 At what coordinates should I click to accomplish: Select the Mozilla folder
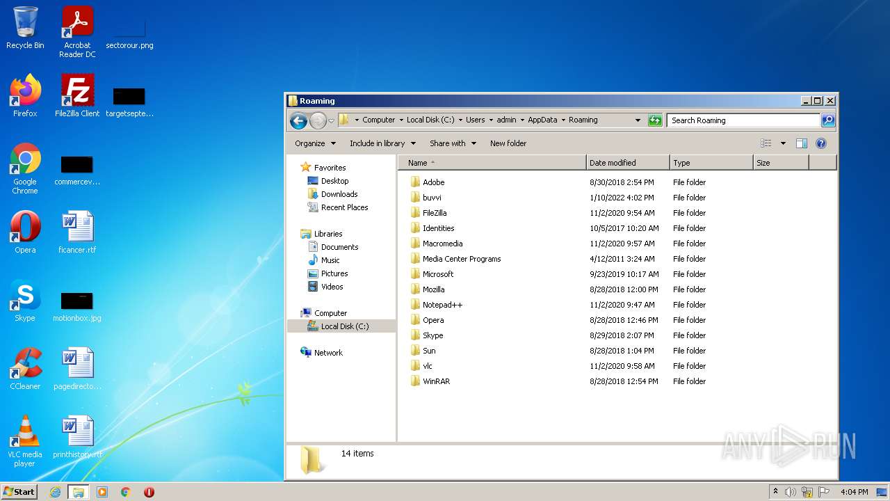(x=433, y=289)
